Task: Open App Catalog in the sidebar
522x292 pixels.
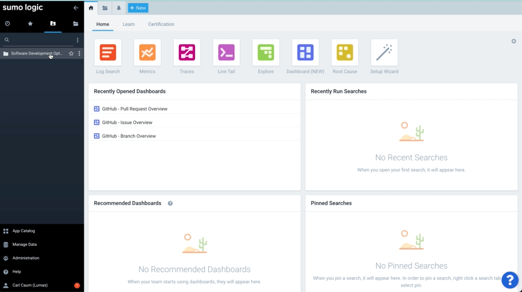Action: coord(23,231)
